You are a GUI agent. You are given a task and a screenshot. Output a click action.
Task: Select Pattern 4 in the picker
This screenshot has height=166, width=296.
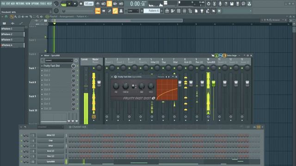[12, 45]
